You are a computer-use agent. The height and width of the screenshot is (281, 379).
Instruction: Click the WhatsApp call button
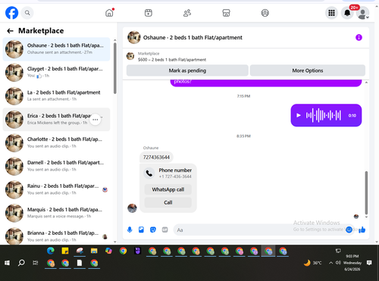(168, 189)
